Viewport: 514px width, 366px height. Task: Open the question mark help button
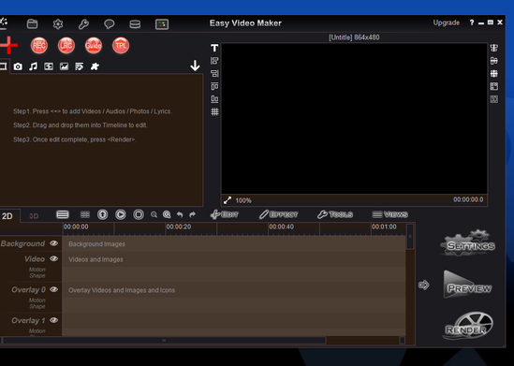pos(472,22)
